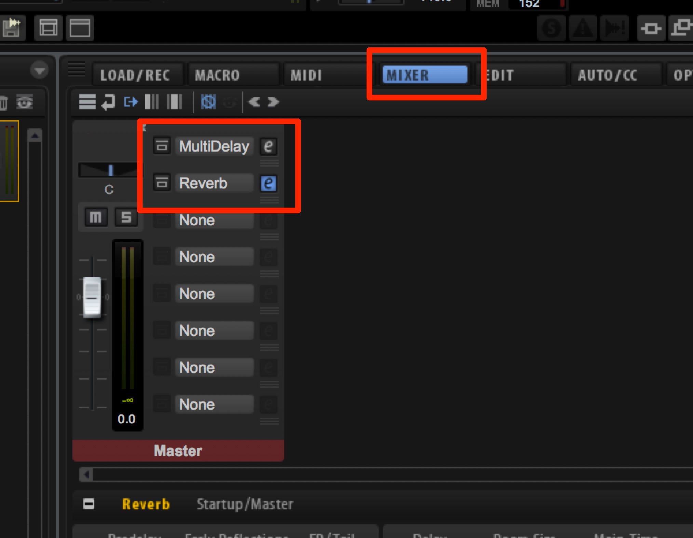This screenshot has width=693, height=538.
Task: Mute the Master channel
Action: click(95, 217)
